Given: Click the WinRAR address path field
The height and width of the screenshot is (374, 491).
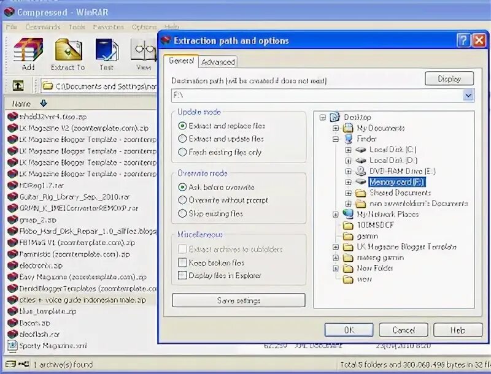Looking at the screenshot, I should (x=99, y=86).
